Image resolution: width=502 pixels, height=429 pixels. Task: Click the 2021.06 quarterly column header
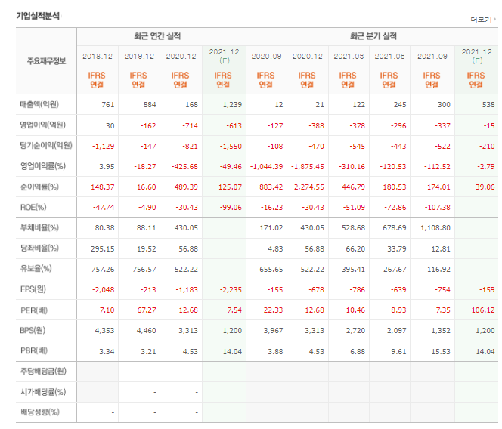coord(389,57)
